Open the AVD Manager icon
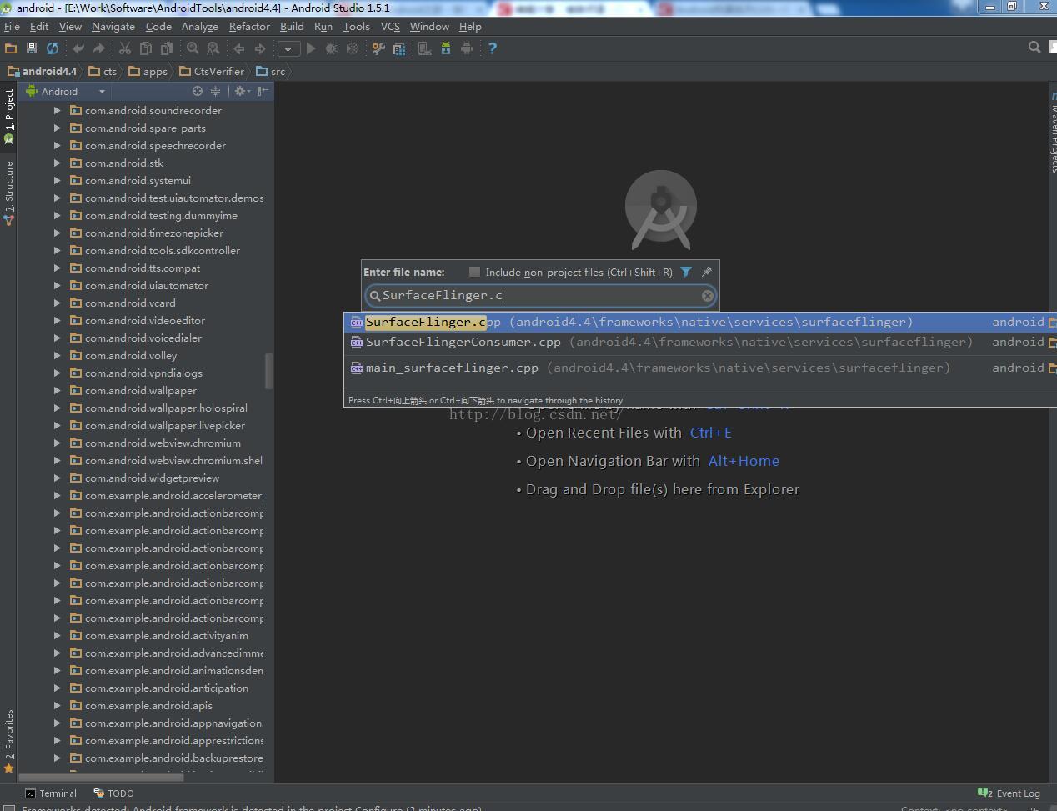Screen dimensions: 1057x811 click(x=425, y=48)
